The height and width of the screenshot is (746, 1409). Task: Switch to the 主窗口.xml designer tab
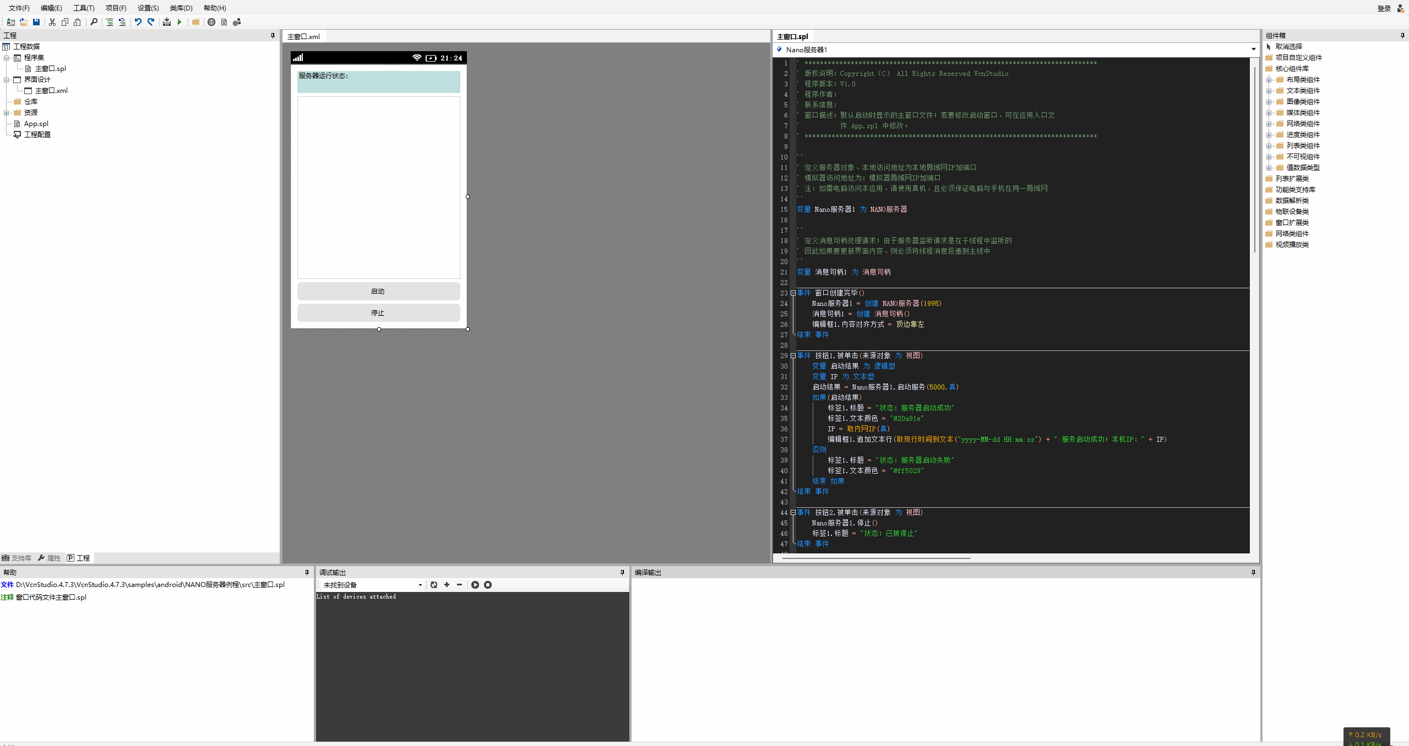[x=304, y=37]
